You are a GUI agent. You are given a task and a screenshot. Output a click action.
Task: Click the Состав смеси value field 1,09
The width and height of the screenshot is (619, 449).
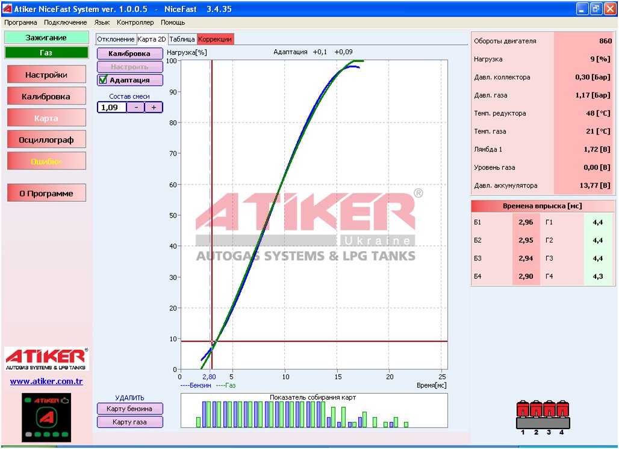(112, 107)
